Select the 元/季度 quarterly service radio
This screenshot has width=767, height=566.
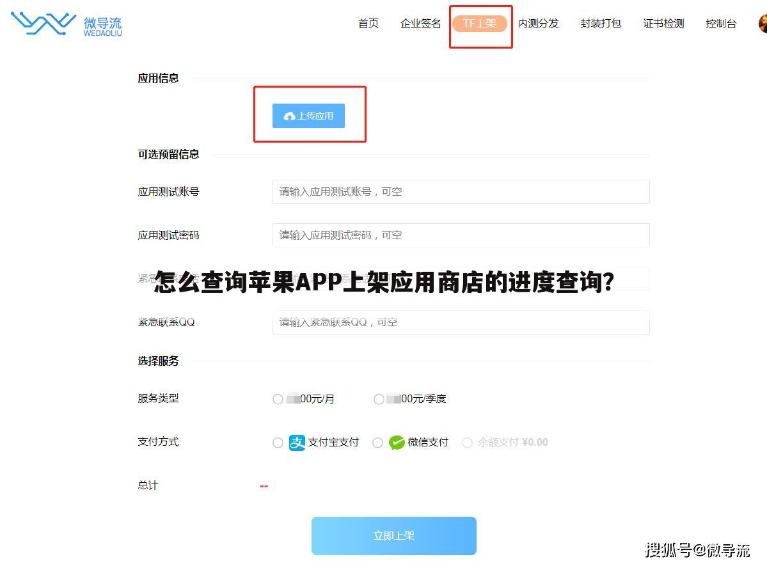click(379, 399)
